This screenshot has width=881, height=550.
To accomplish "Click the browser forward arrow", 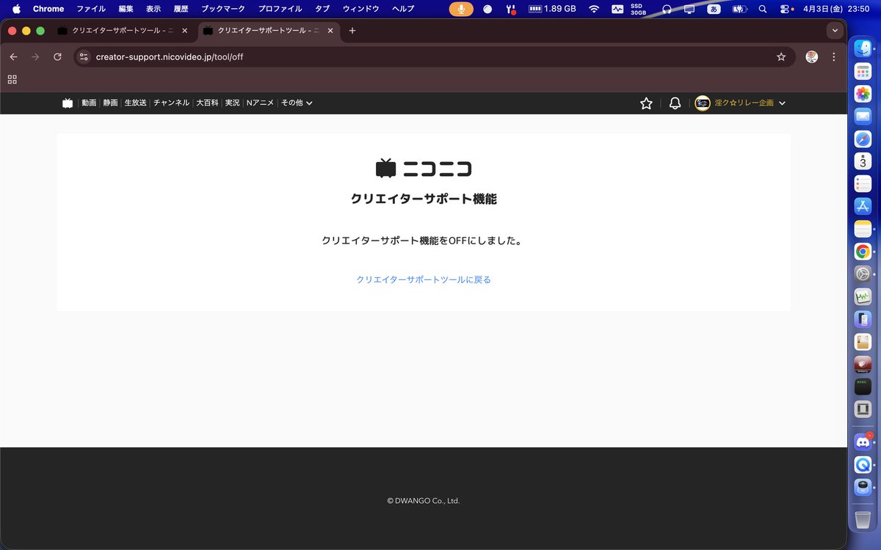I will (35, 56).
